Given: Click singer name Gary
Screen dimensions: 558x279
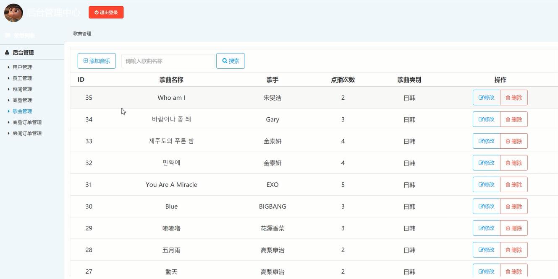Looking at the screenshot, I should tap(272, 119).
